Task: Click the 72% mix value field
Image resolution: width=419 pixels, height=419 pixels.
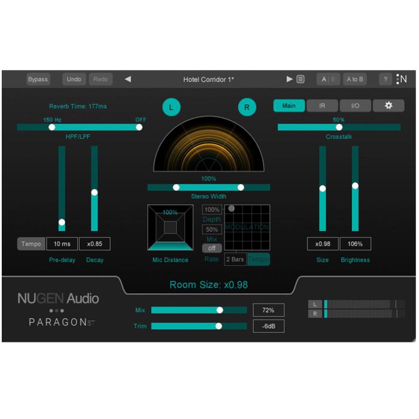Action: [x=269, y=310]
